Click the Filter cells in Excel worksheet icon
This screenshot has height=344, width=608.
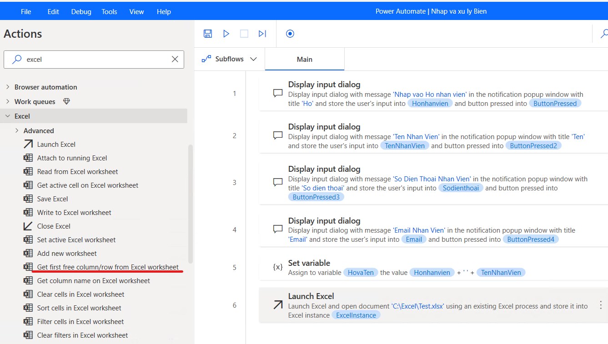point(28,321)
